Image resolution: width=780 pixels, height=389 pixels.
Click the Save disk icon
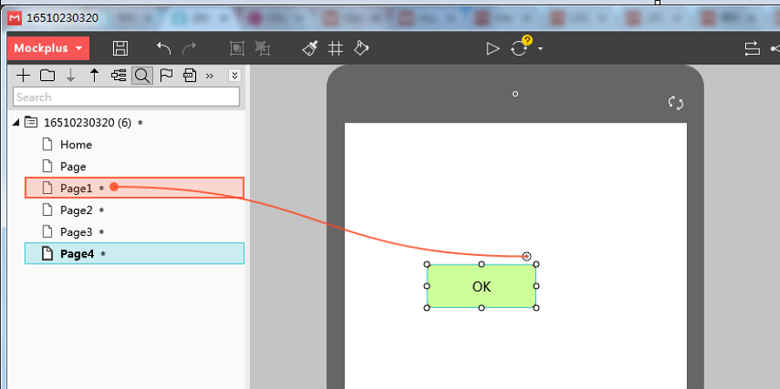pyautogui.click(x=120, y=48)
